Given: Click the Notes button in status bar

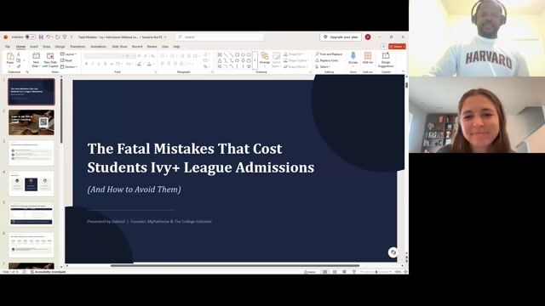Looking at the screenshot, I should (x=310, y=272).
